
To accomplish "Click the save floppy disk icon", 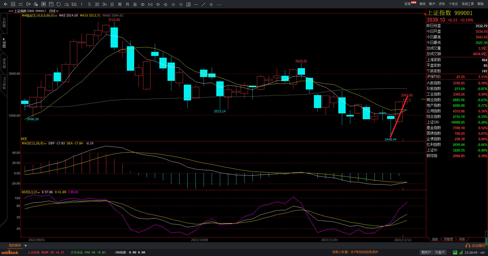I will pos(51,4).
